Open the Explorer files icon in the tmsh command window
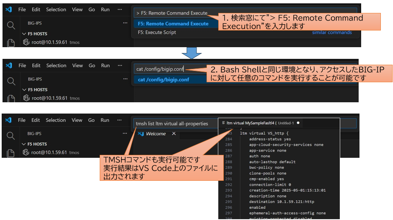 (10, 153)
